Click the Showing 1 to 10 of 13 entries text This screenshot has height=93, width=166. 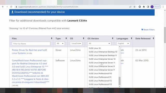pyautogui.click(x=39, y=28)
